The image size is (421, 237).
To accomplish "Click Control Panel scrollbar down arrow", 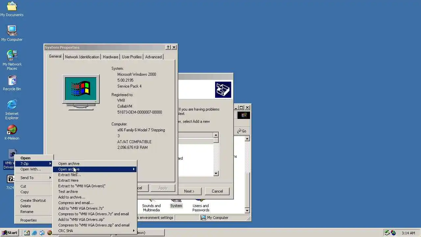I will (x=247, y=211).
